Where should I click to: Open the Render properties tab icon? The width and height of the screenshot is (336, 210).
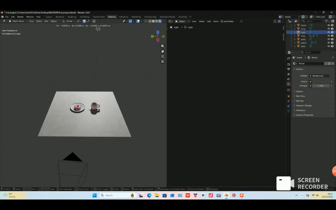[288, 64]
